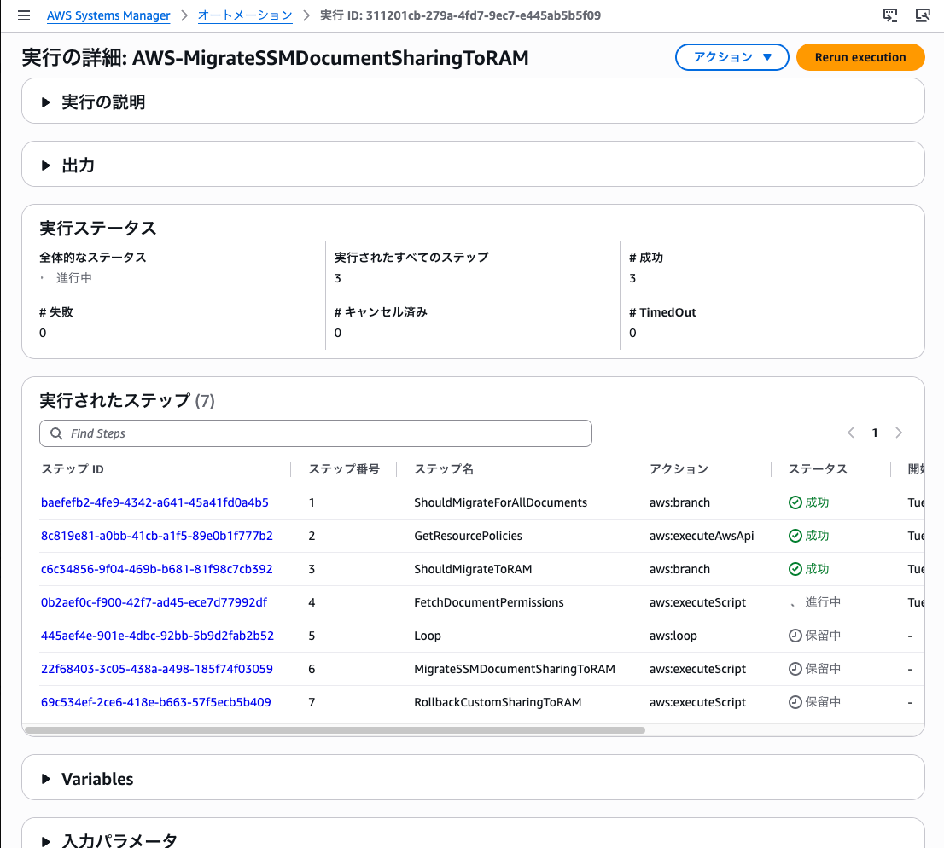944x848 pixels.
Task: Click the 実行されたすべてのステップ label
Action: click(411, 258)
